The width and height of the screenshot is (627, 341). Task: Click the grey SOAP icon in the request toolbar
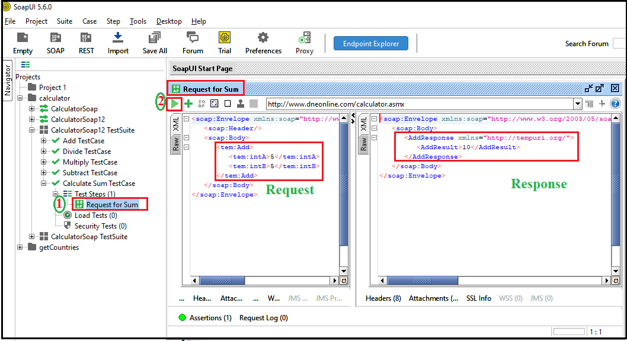tap(201, 104)
